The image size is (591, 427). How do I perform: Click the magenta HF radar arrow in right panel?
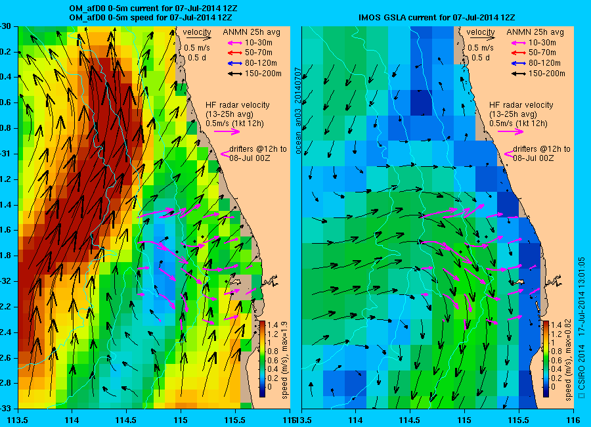(510, 131)
